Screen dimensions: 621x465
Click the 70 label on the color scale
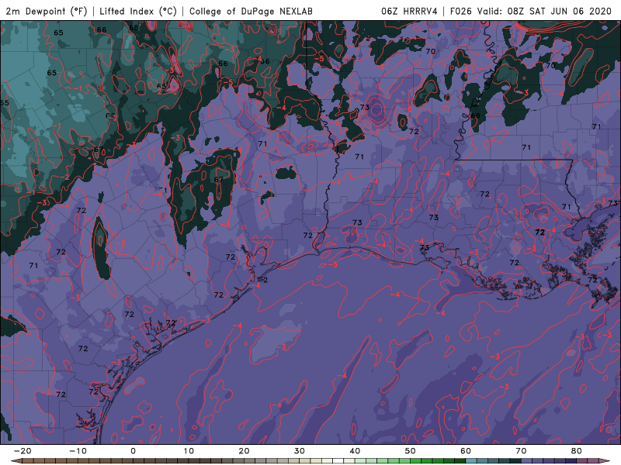click(x=521, y=451)
